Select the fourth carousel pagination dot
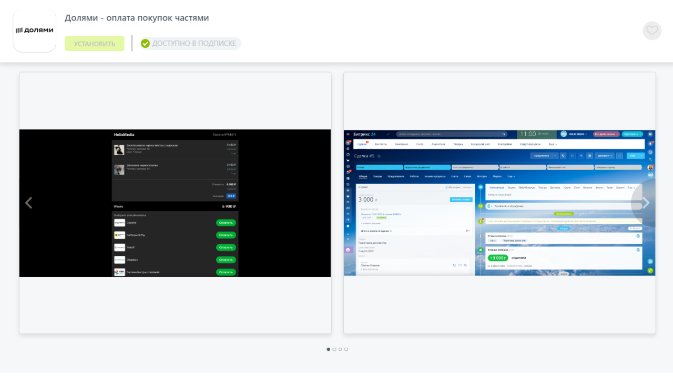The height and width of the screenshot is (385, 673). pos(346,349)
